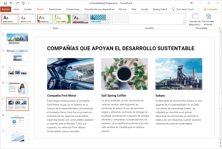Click the Subaru heading
Image resolution: width=222 pixels, height=149 pixels.
(x=160, y=96)
